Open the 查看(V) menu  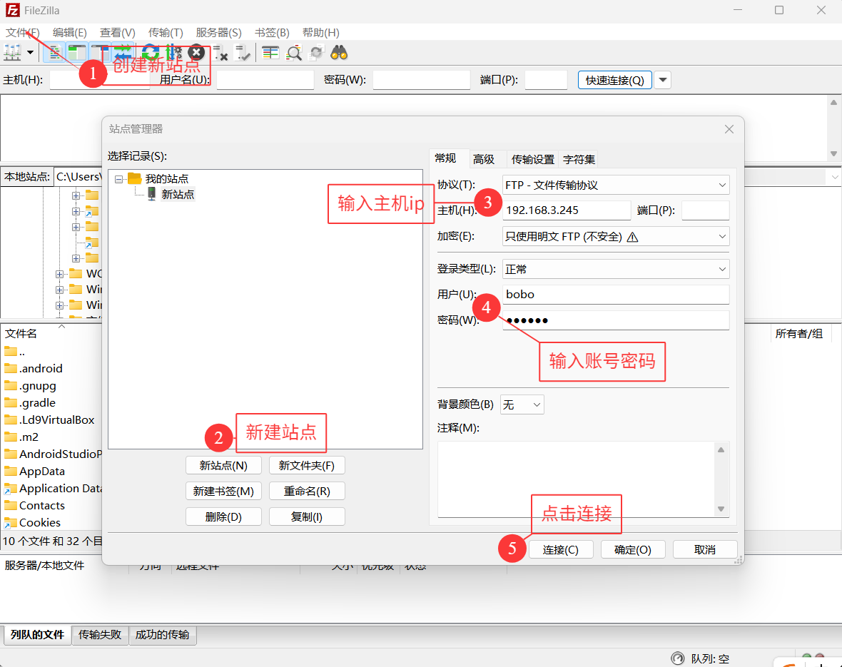tap(117, 33)
